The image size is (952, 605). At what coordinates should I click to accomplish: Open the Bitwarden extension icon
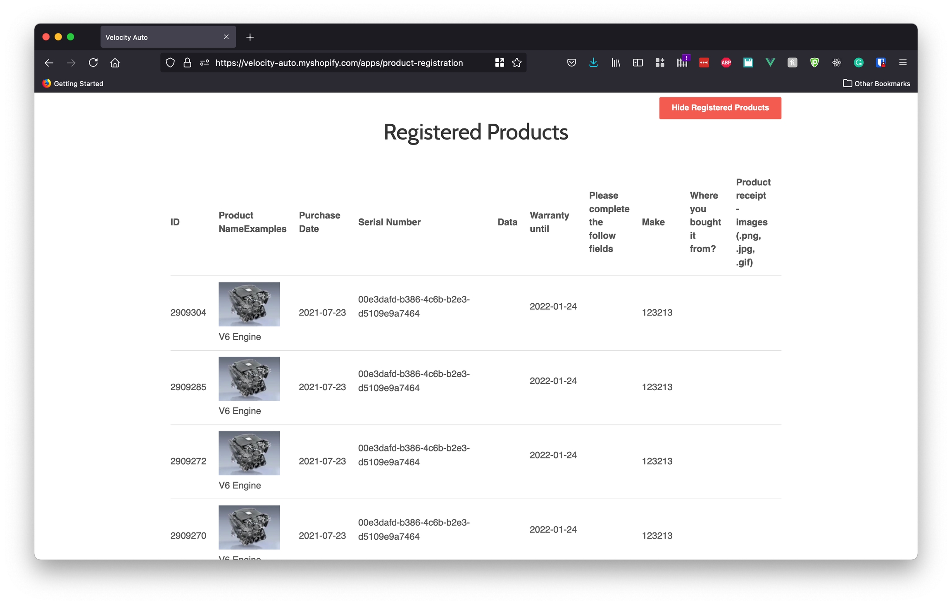coord(881,63)
